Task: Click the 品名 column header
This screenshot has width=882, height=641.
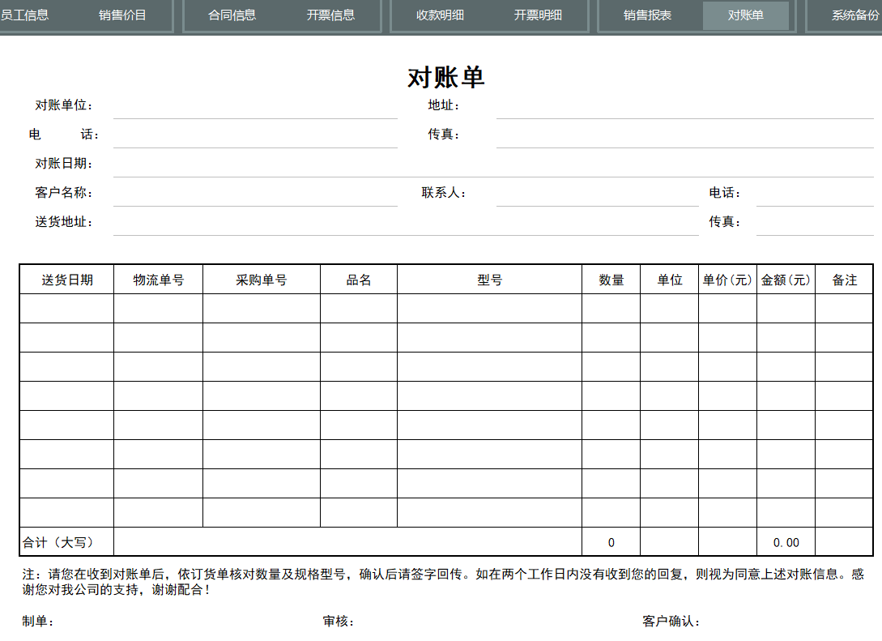Action: click(359, 280)
